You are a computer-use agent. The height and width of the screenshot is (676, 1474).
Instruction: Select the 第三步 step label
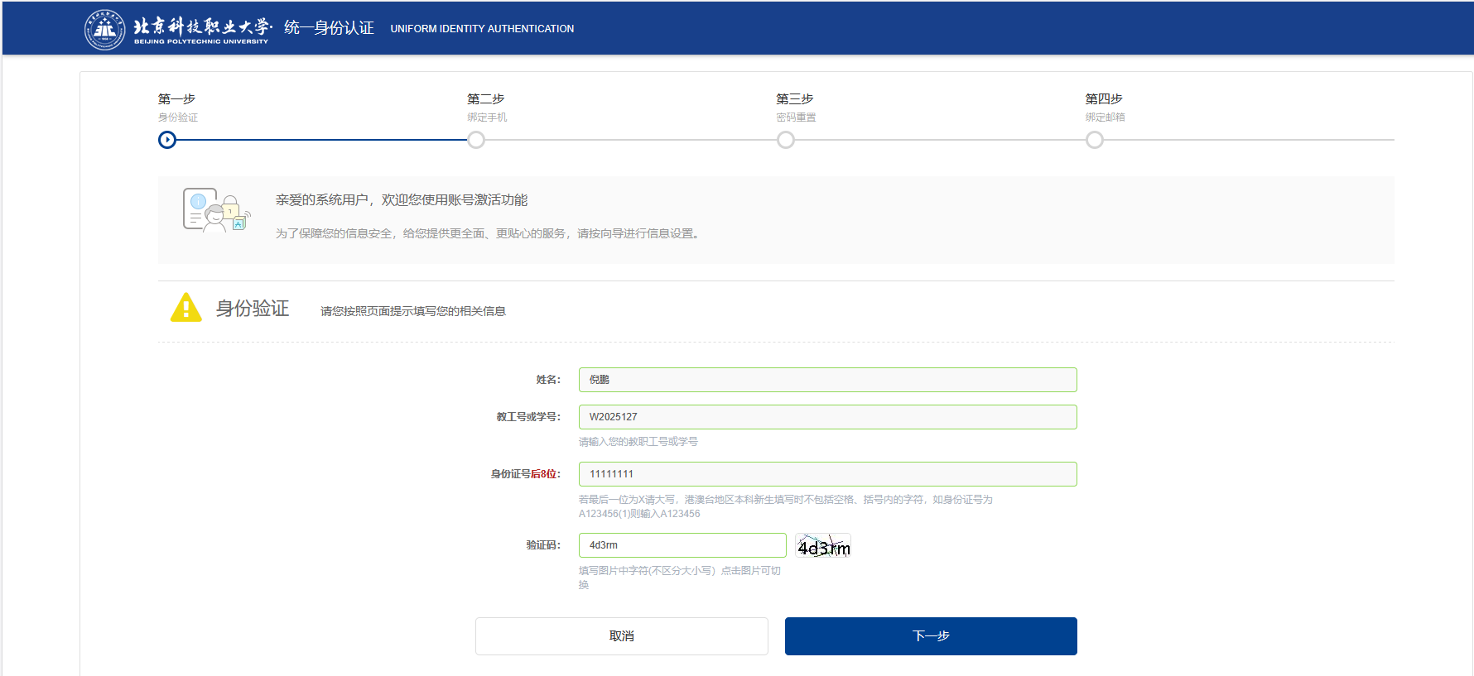pos(794,98)
